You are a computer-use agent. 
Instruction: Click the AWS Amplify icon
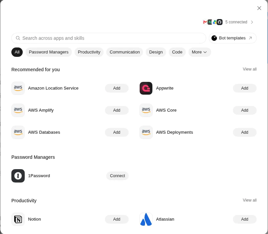[x=18, y=110]
